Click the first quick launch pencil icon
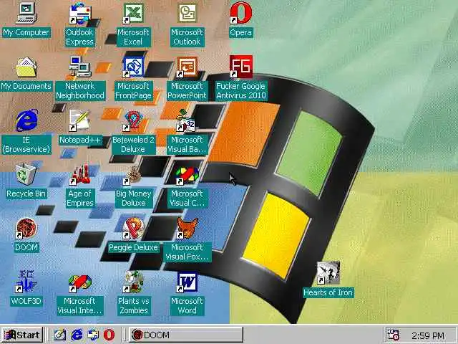This screenshot has height=344, width=458. (60, 335)
